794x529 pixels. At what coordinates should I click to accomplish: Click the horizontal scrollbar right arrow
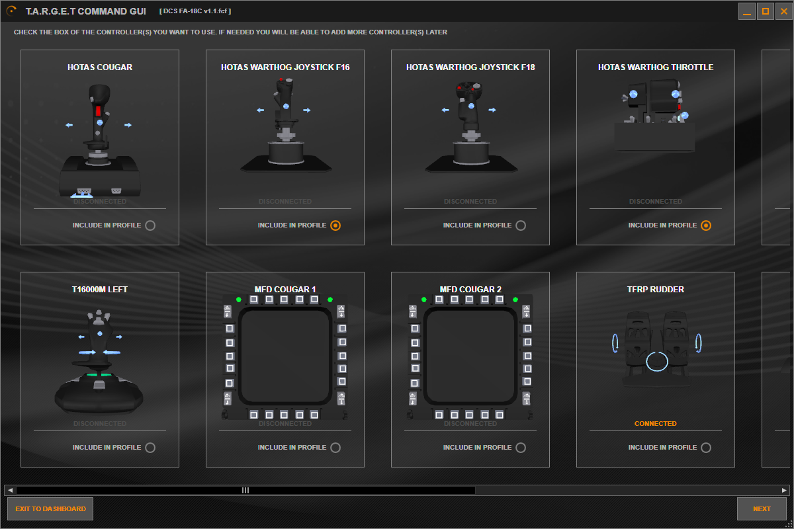(784, 491)
